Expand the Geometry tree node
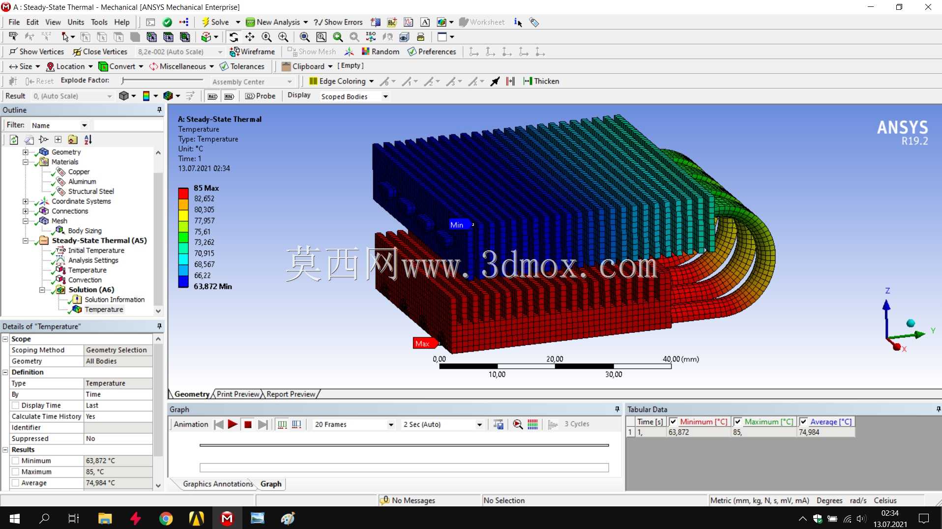942x529 pixels. (26, 152)
